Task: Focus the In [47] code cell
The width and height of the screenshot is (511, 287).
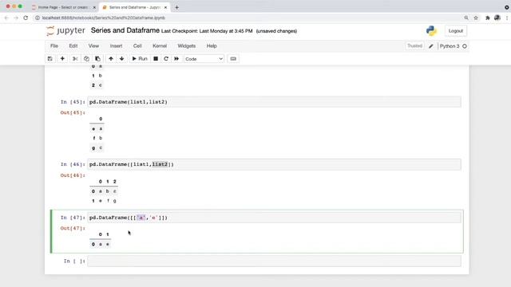Action: (x=274, y=218)
